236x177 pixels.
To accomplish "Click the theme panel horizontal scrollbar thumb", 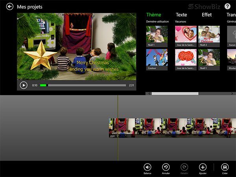I will [175, 94].
